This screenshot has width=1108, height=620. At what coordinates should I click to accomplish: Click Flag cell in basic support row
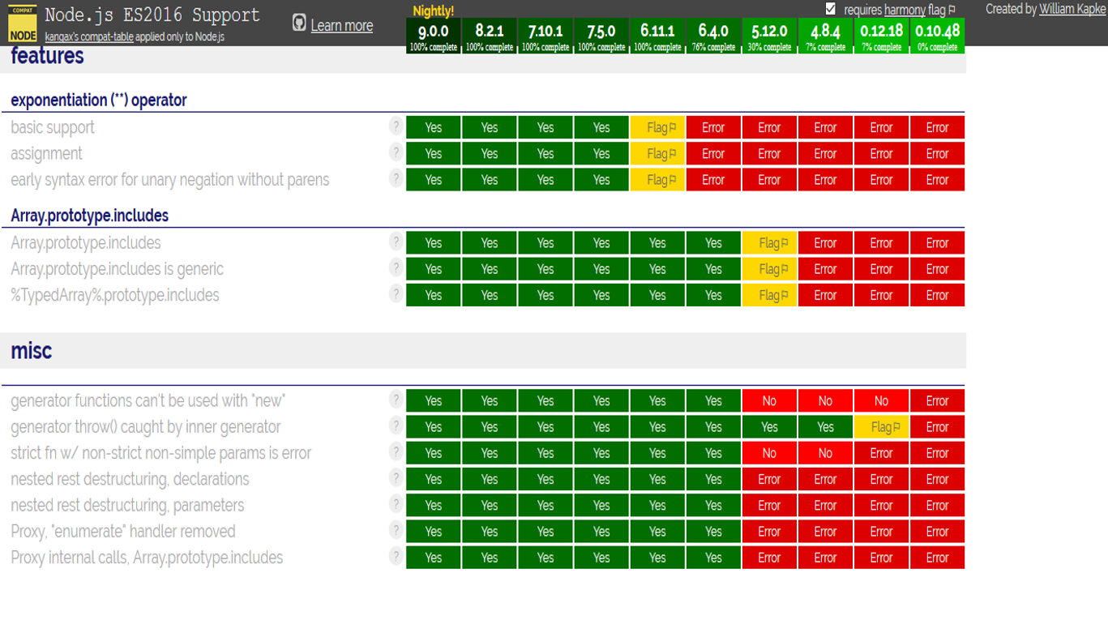coord(657,127)
